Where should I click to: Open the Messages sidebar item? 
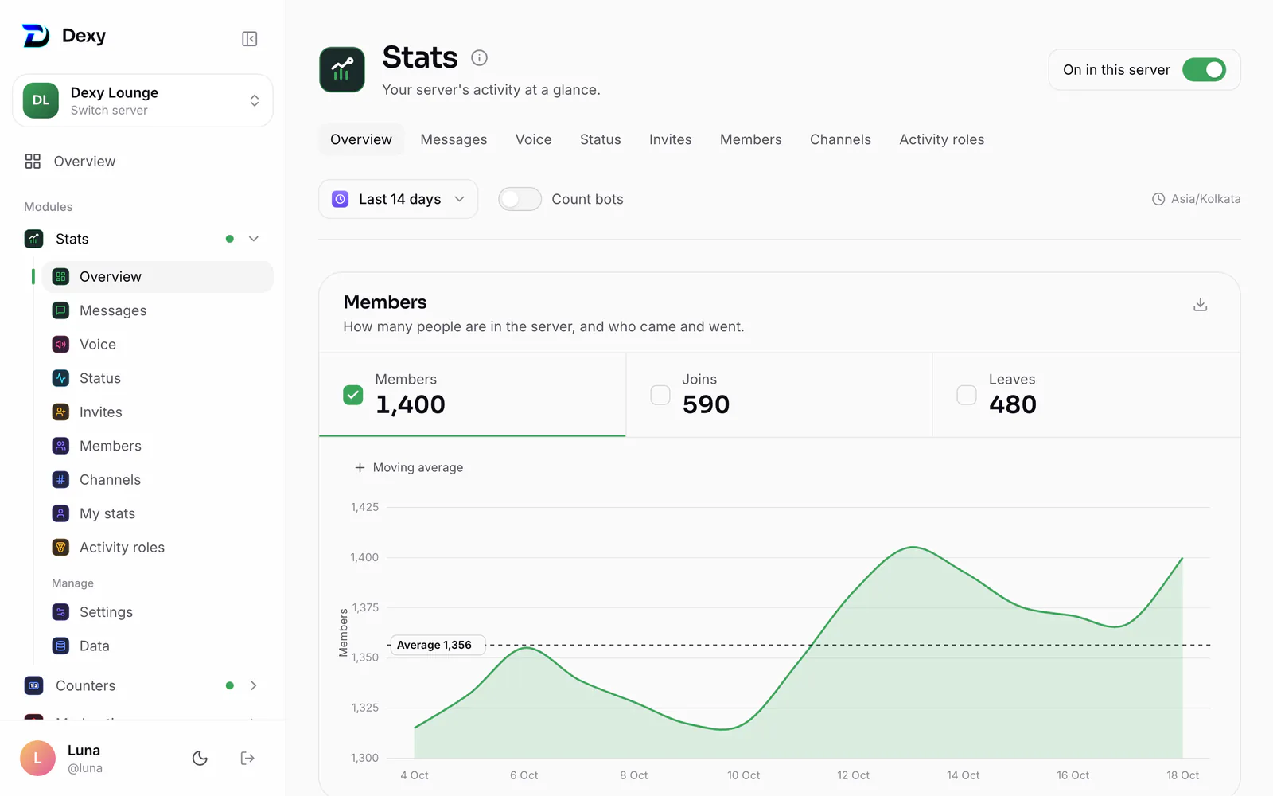tap(158, 310)
